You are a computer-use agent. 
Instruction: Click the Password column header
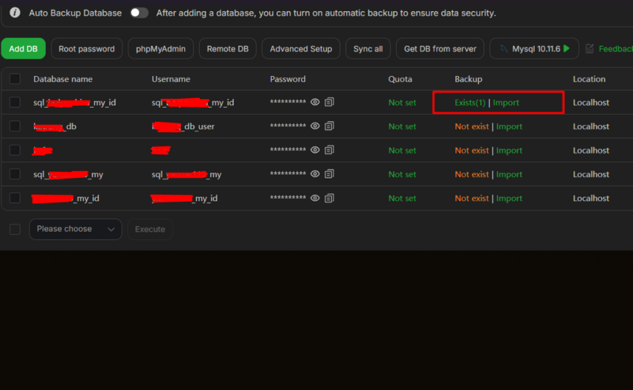pyautogui.click(x=288, y=79)
